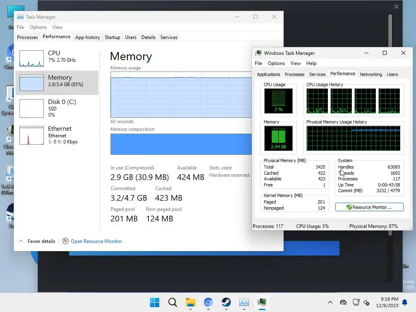This screenshot has width=416, height=312.
Task: Select the Performance tab in Task Manager
Action: [x=56, y=37]
